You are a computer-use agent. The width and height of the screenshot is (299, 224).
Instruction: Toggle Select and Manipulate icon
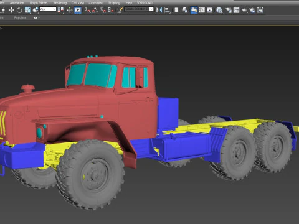[70, 10]
